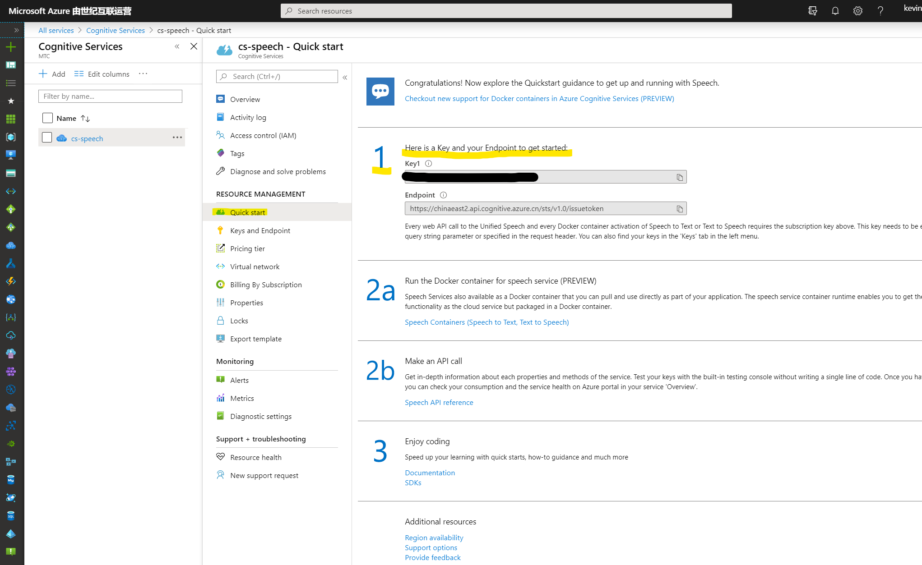Image resolution: width=922 pixels, height=565 pixels.
Task: Open cs-speech row more options ellipsis
Action: (177, 138)
